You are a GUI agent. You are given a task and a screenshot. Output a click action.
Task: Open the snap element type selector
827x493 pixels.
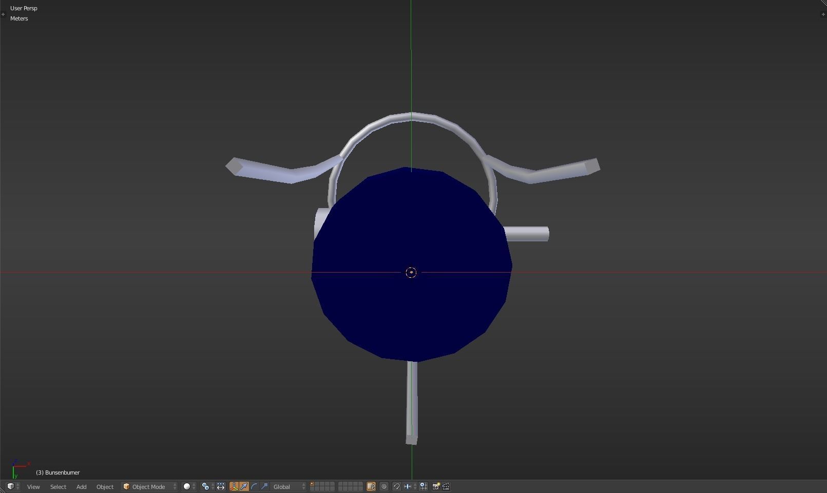pyautogui.click(x=410, y=487)
